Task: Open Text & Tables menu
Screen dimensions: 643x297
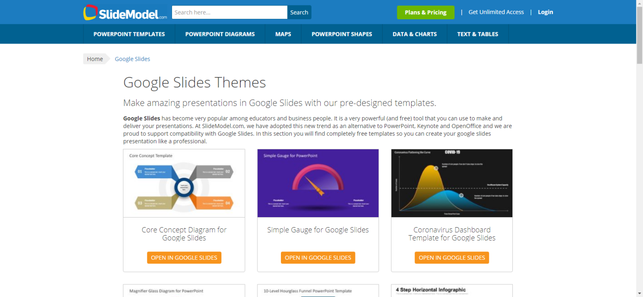Action: click(x=478, y=34)
